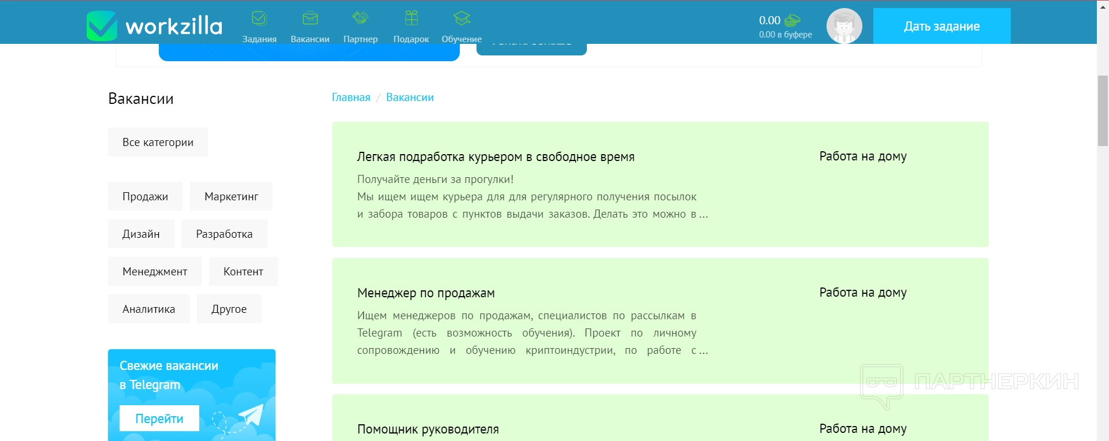
Task: Click the Свежие вакансии в Telegram heading
Action: 169,375
